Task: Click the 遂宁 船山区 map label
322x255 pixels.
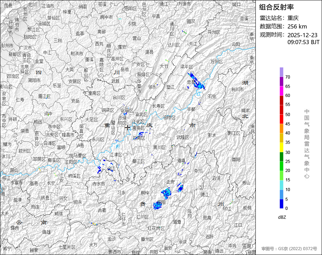Action: coord(86,75)
